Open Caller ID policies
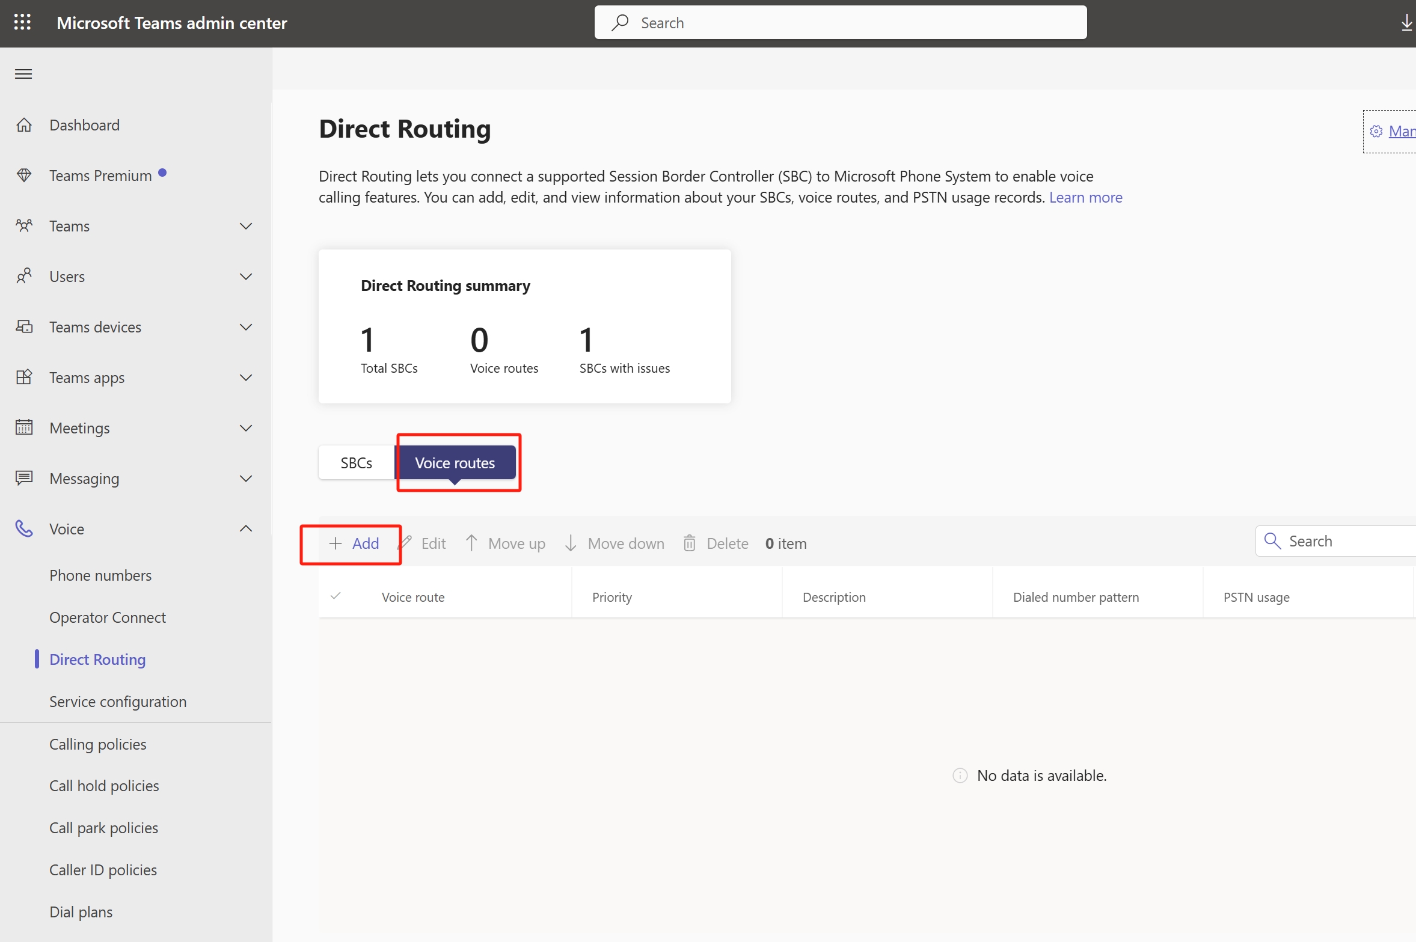The height and width of the screenshot is (942, 1416). [x=103, y=870]
